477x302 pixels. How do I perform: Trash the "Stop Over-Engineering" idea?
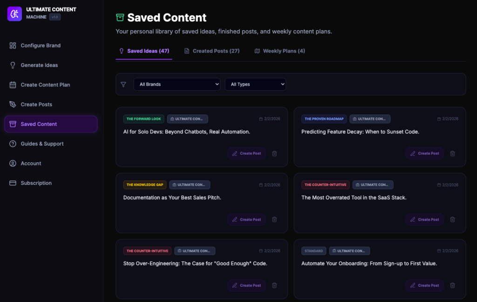[x=274, y=285]
